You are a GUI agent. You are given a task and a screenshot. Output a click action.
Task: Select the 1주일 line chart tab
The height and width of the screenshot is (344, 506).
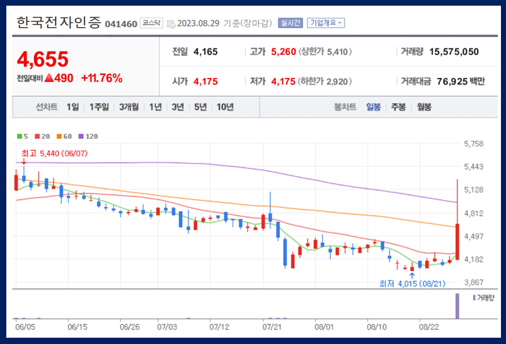tap(99, 107)
